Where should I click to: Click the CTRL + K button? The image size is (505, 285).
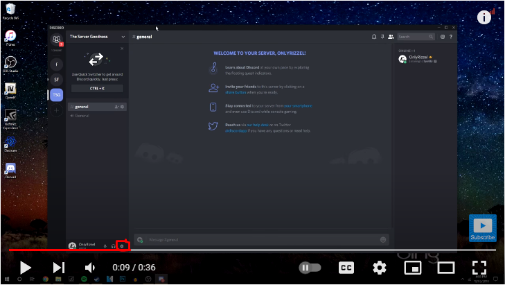97,88
